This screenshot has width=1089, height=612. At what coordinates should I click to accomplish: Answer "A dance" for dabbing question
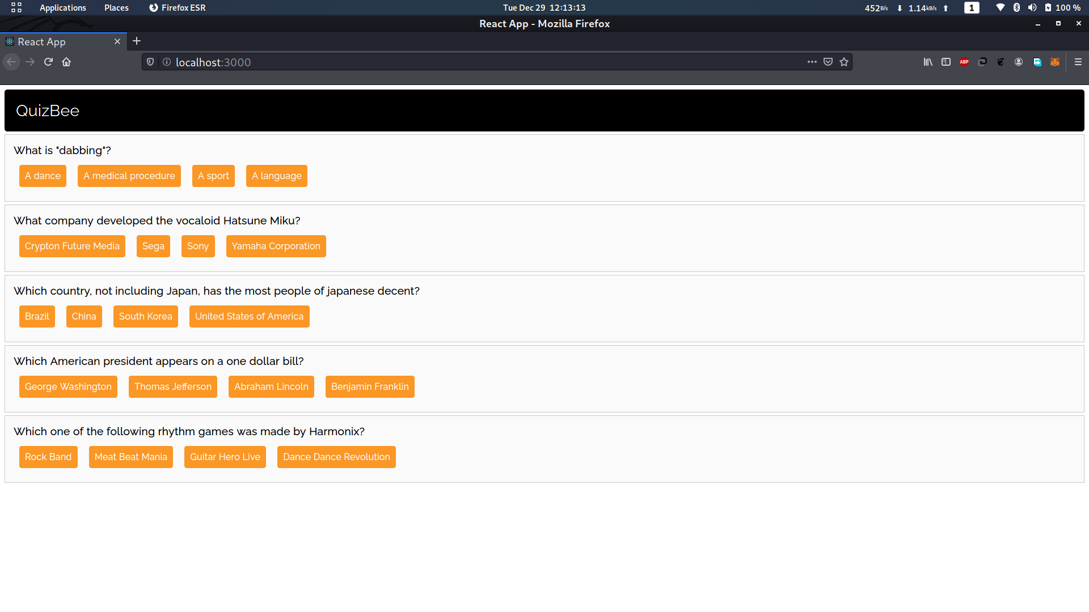[x=43, y=176]
